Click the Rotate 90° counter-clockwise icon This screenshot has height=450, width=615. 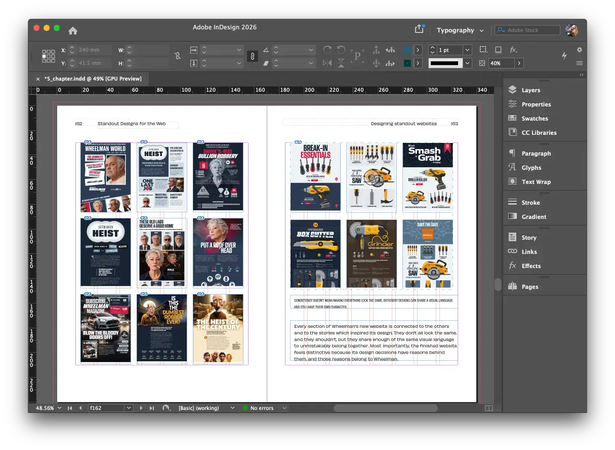(341, 50)
